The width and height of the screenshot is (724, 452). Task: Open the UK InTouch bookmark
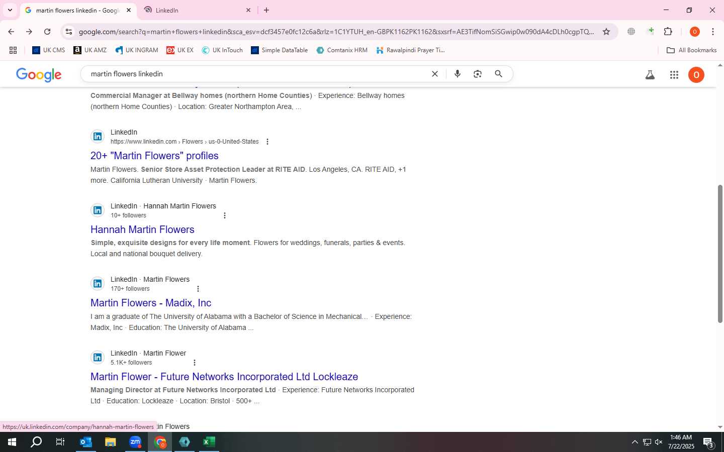222,50
